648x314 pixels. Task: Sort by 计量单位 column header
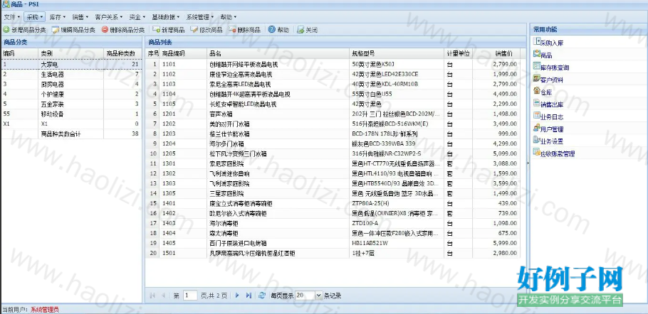458,53
